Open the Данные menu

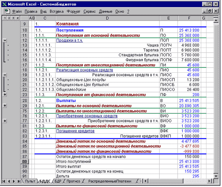coord(105,12)
